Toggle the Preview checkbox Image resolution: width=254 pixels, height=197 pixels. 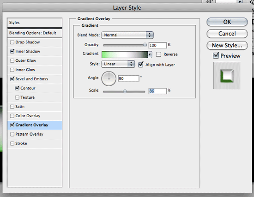tap(216, 55)
